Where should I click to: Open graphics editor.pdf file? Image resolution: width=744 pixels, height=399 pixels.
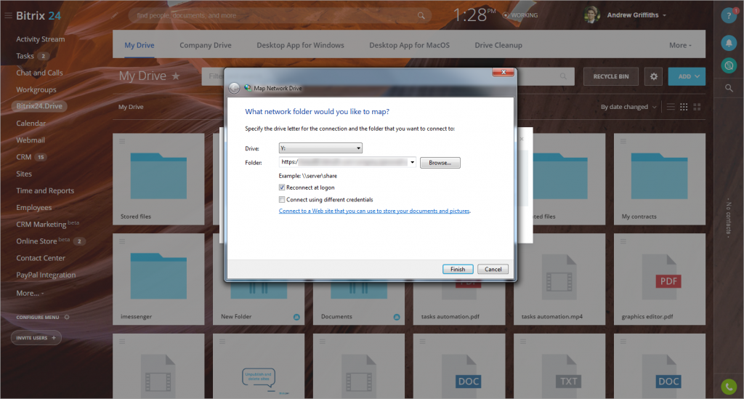tap(660, 279)
